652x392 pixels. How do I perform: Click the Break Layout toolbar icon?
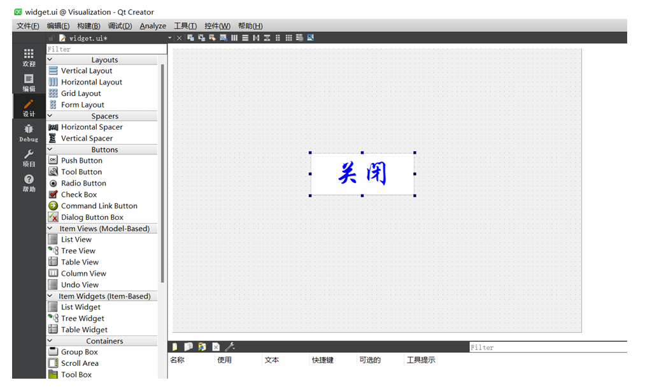point(299,37)
